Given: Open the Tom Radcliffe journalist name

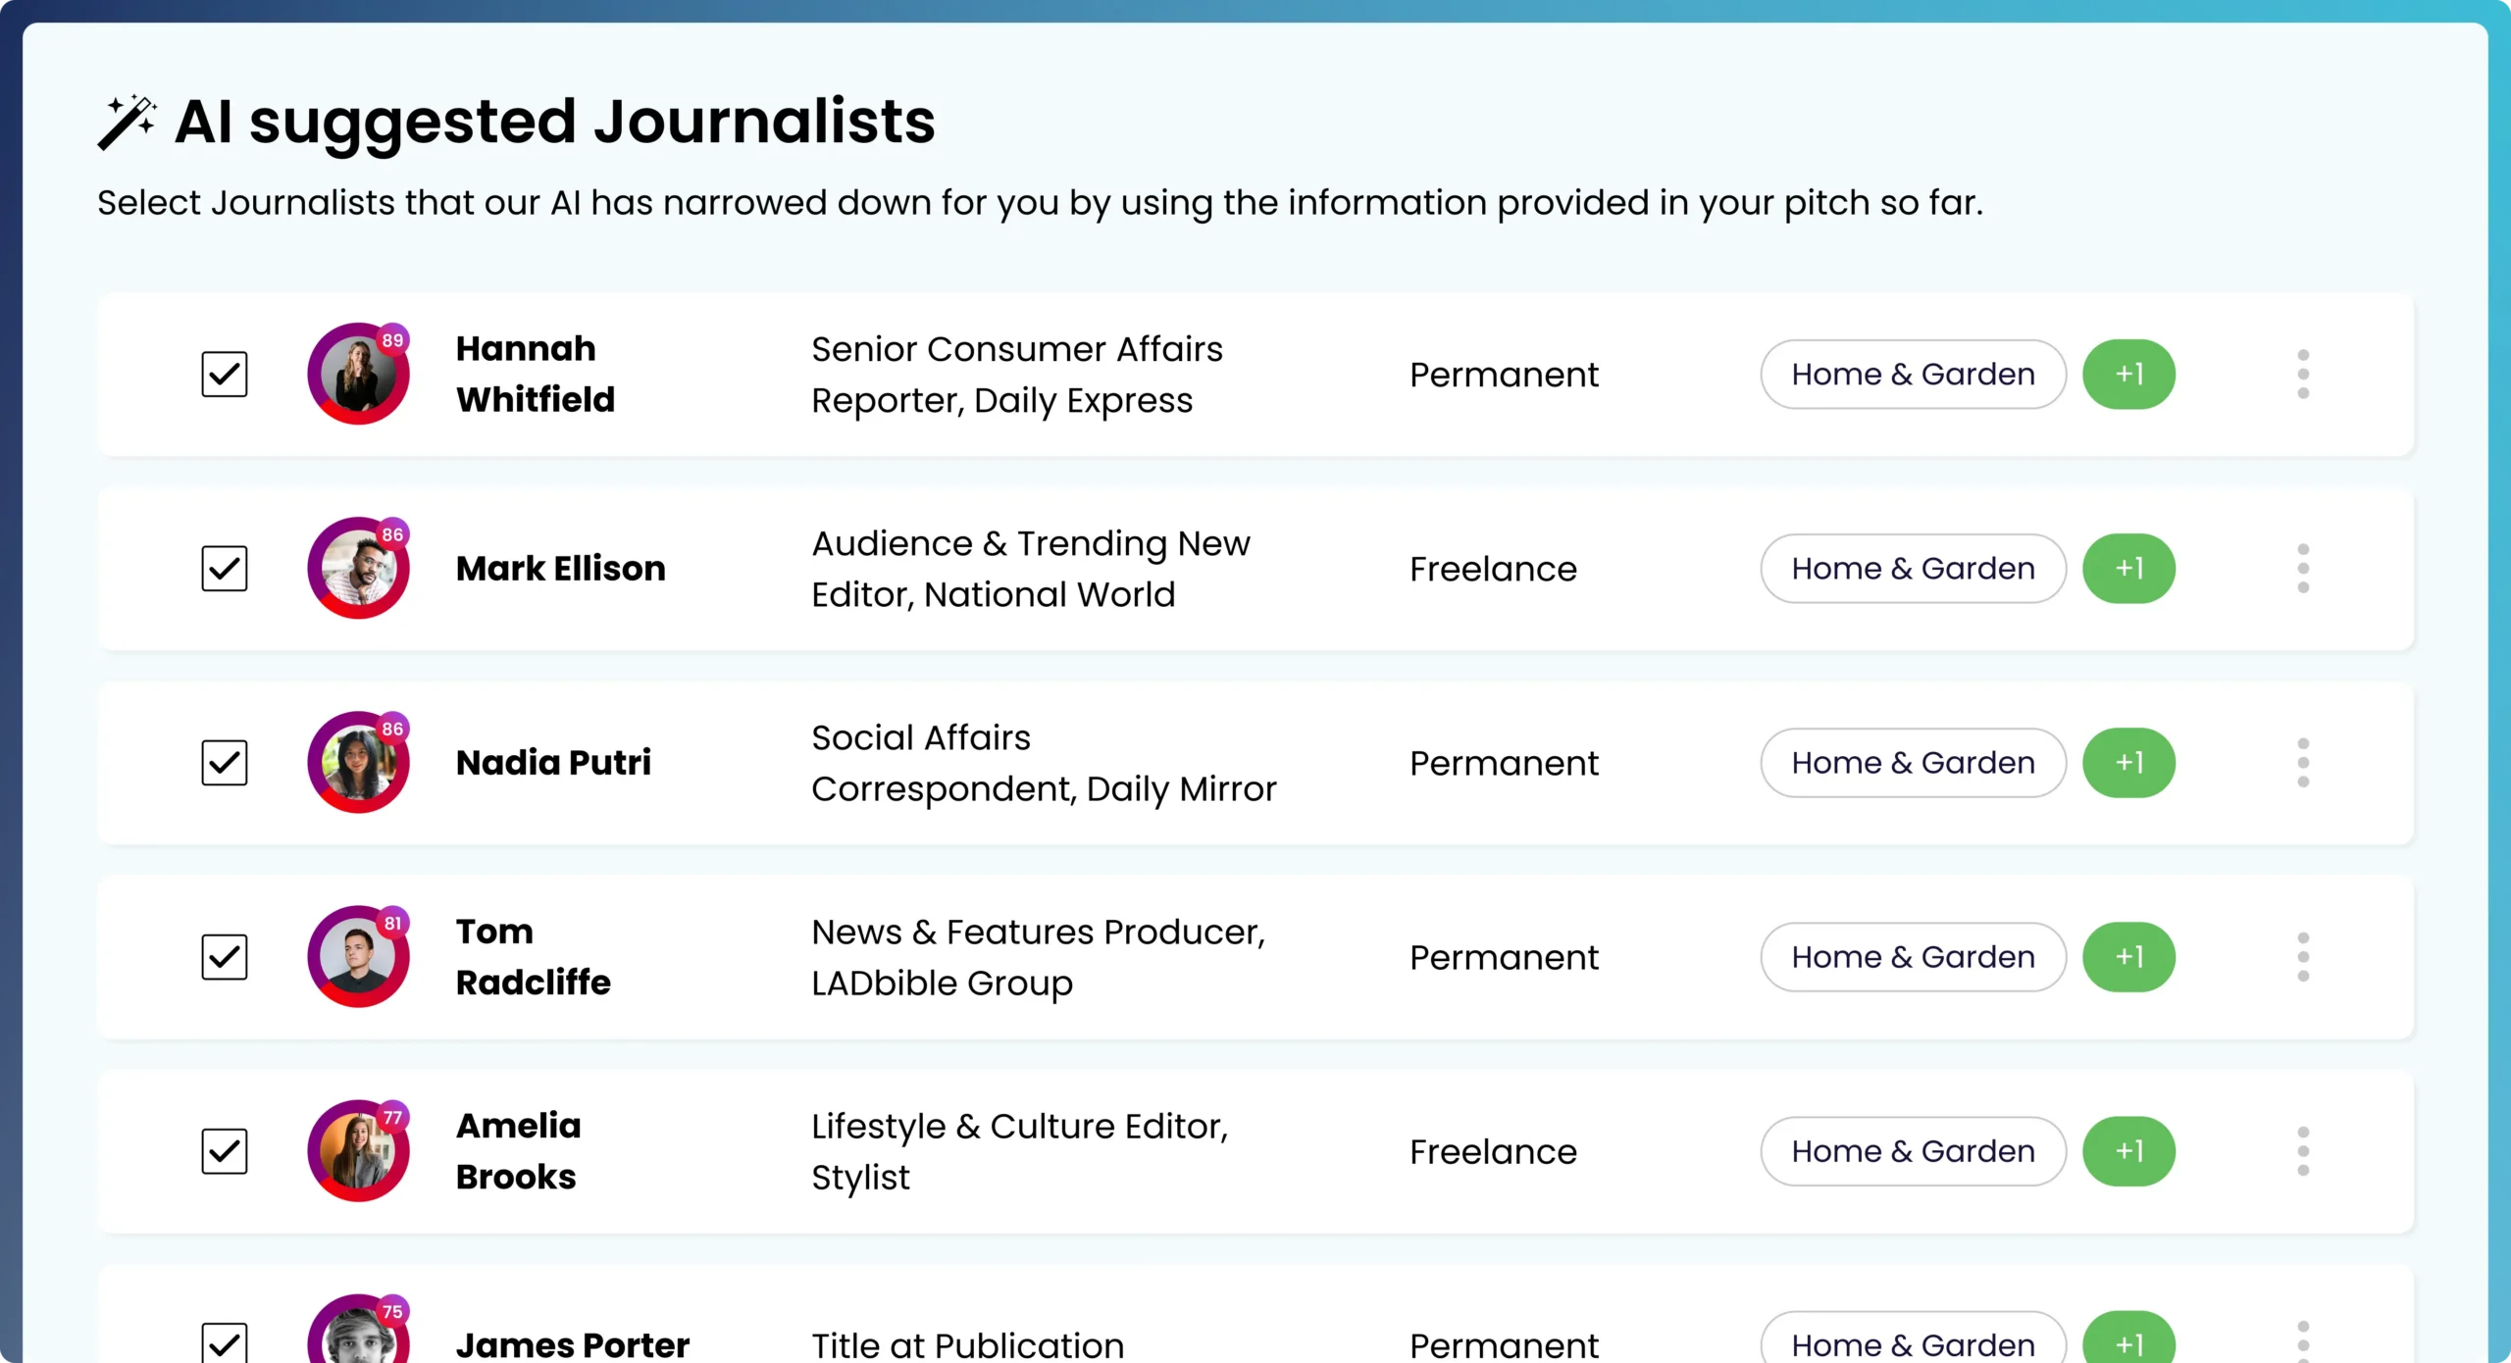Looking at the screenshot, I should tap(533, 956).
